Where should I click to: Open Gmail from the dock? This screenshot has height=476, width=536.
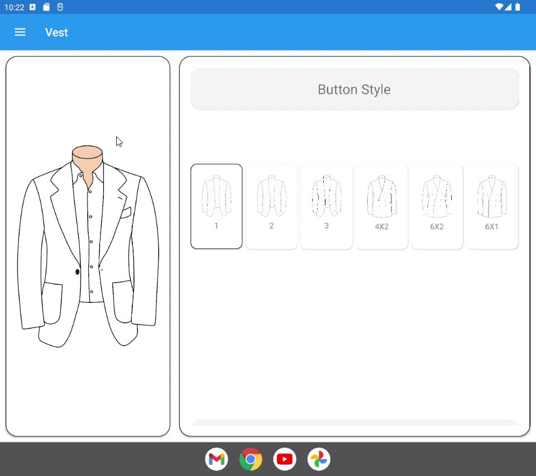217,458
